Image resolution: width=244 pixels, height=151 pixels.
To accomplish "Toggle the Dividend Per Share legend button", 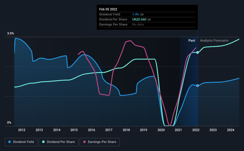I will pos(59,142).
